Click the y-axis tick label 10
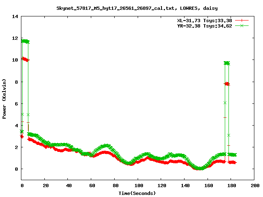 tap(15, 60)
